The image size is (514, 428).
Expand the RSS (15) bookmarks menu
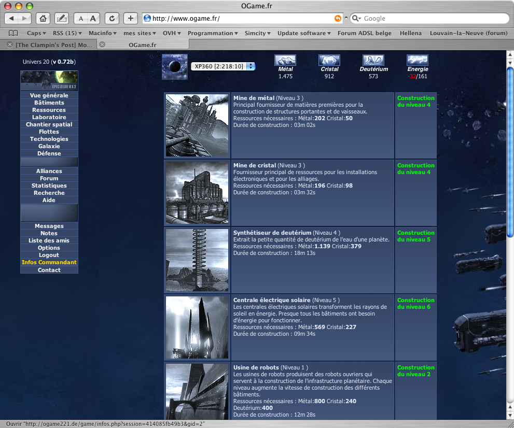pyautogui.click(x=67, y=33)
